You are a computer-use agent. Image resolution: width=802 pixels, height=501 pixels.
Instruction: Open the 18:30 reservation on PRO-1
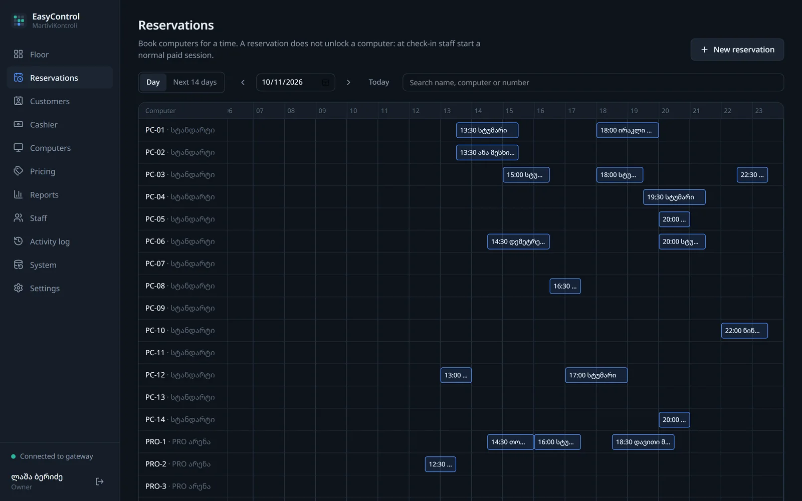643,442
